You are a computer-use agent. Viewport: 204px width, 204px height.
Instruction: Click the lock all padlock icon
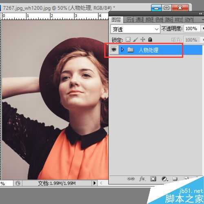150,40
